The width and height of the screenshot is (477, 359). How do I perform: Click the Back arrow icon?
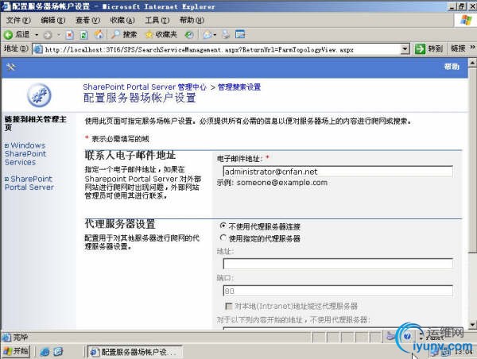coord(8,35)
